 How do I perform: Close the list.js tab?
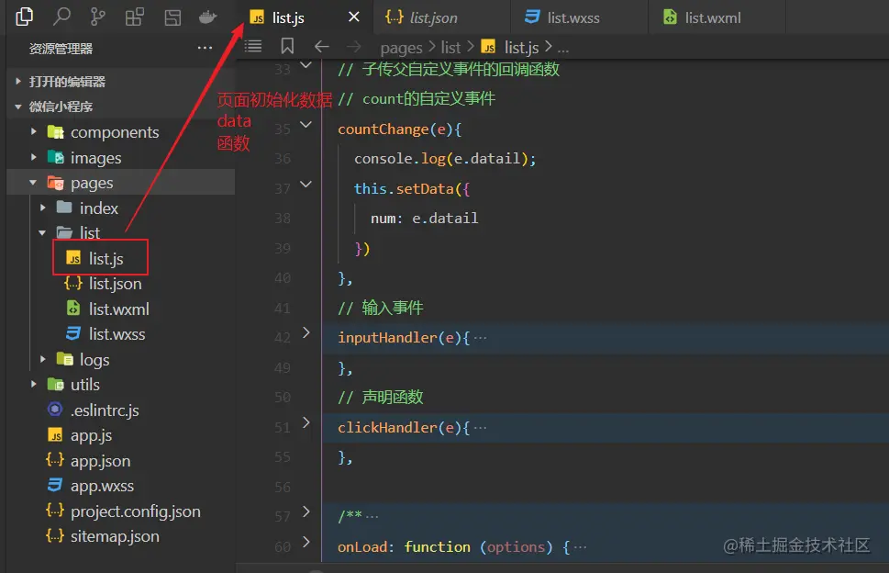354,17
